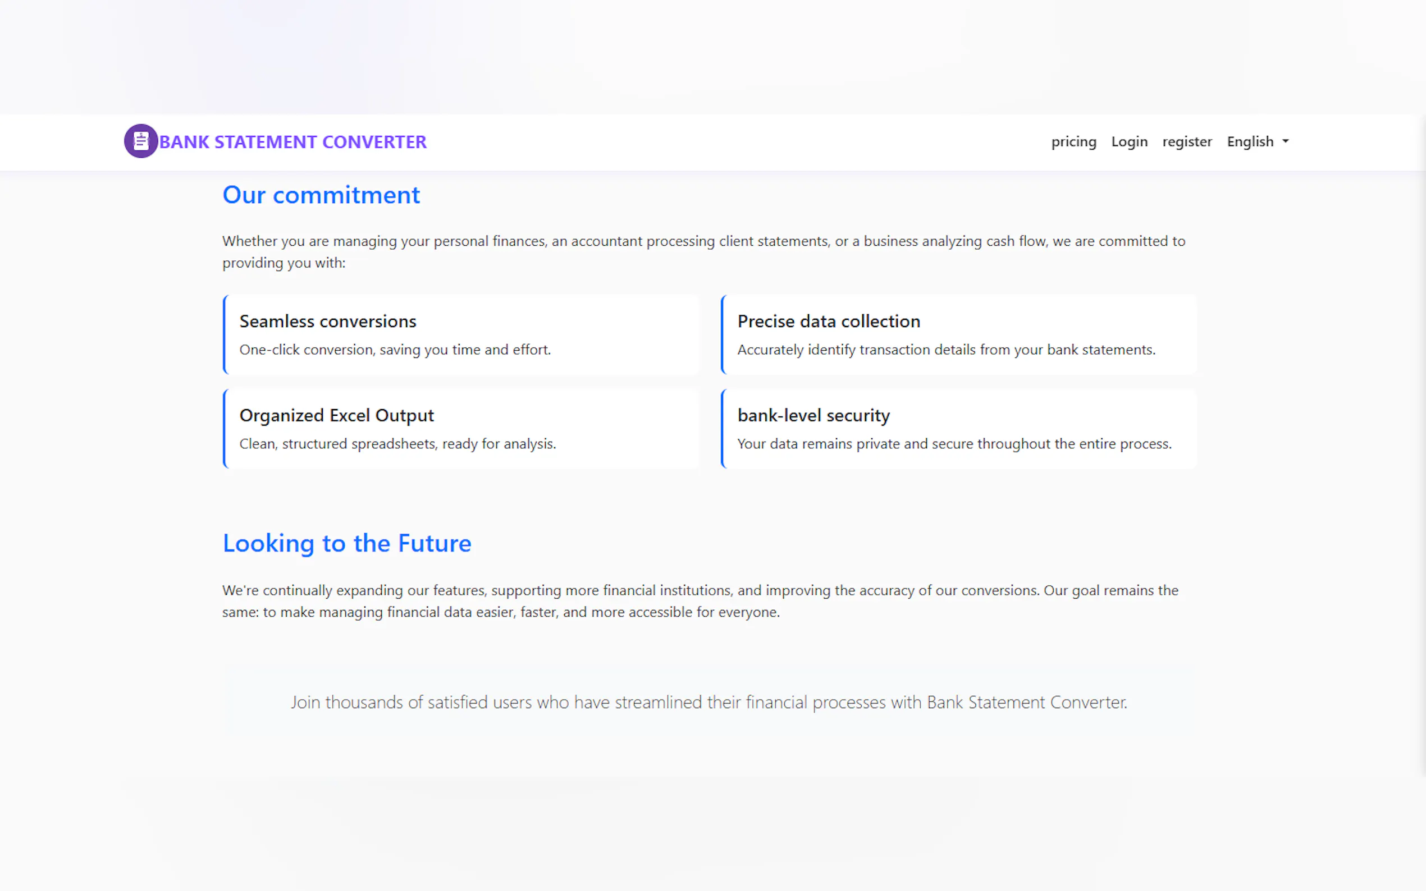Open the register link
The width and height of the screenshot is (1426, 891).
(x=1187, y=142)
